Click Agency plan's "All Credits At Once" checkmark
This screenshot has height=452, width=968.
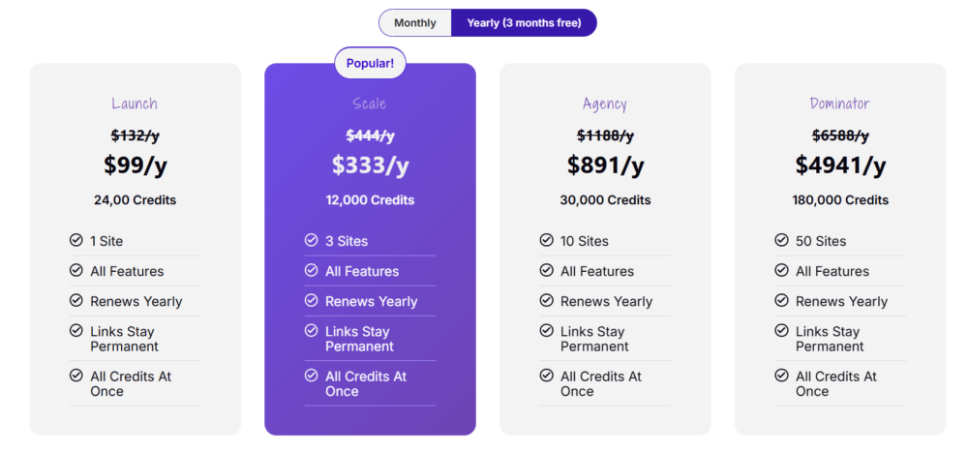[546, 375]
